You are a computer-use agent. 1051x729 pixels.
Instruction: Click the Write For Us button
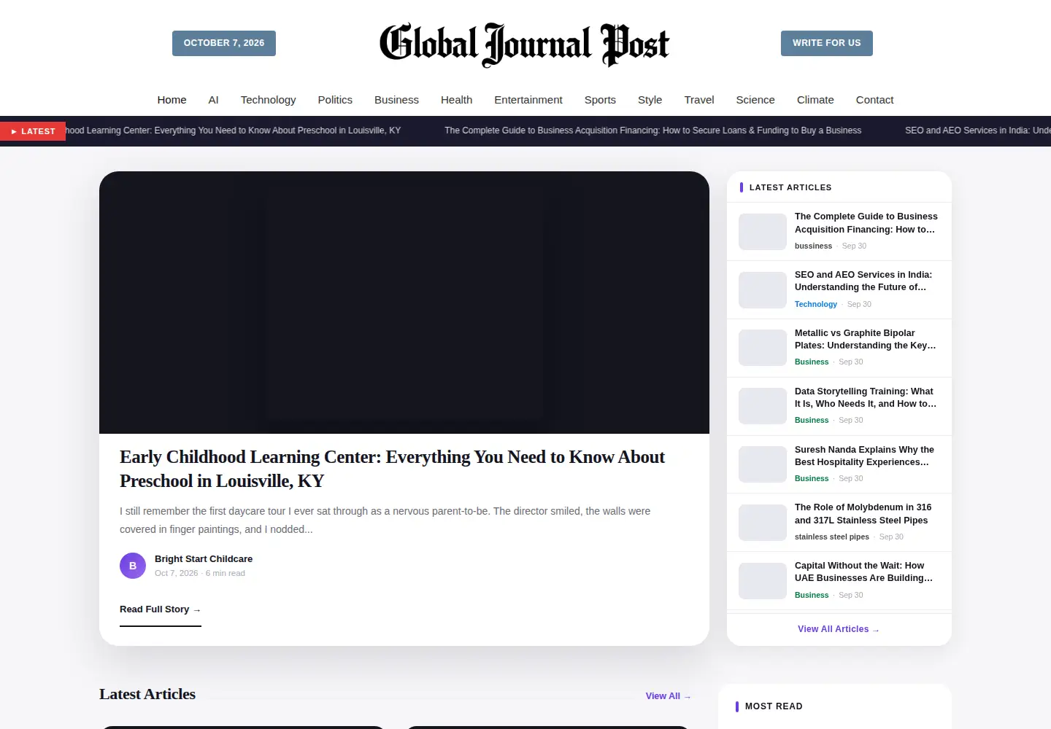coord(827,43)
